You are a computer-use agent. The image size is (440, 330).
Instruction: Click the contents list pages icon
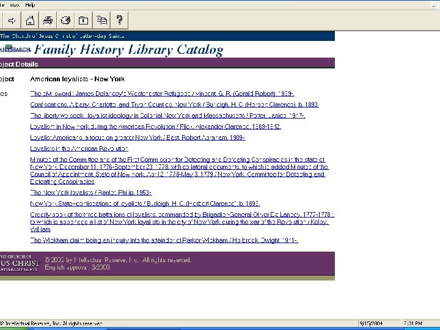tap(101, 21)
